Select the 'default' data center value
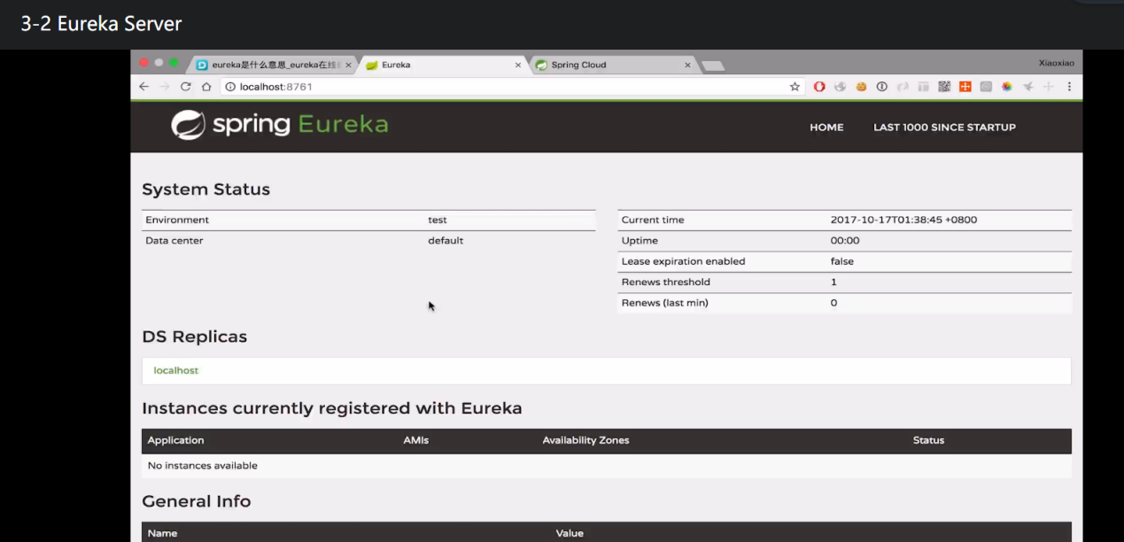Image resolution: width=1124 pixels, height=542 pixels. pos(446,241)
